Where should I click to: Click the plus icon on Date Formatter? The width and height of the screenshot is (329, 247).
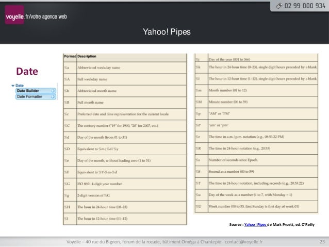click(x=53, y=96)
